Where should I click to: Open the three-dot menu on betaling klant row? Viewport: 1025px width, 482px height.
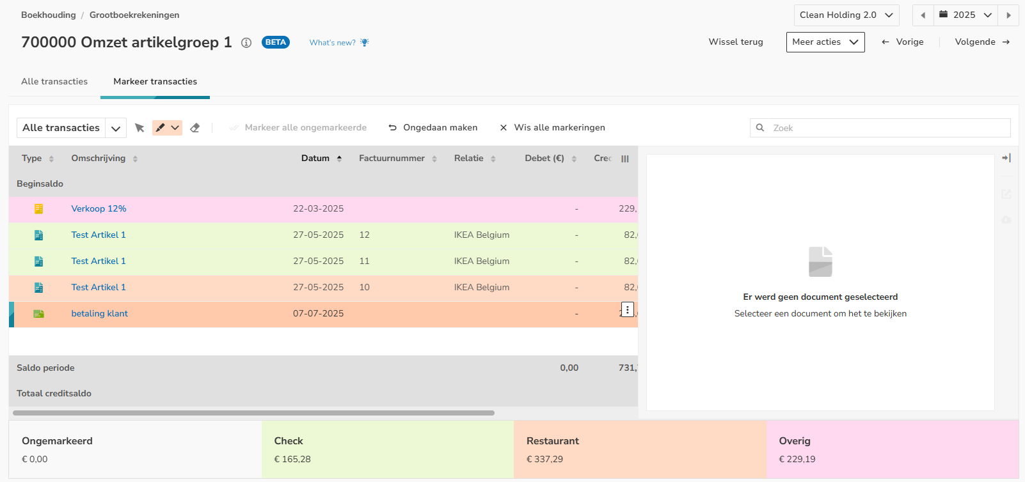click(x=628, y=310)
